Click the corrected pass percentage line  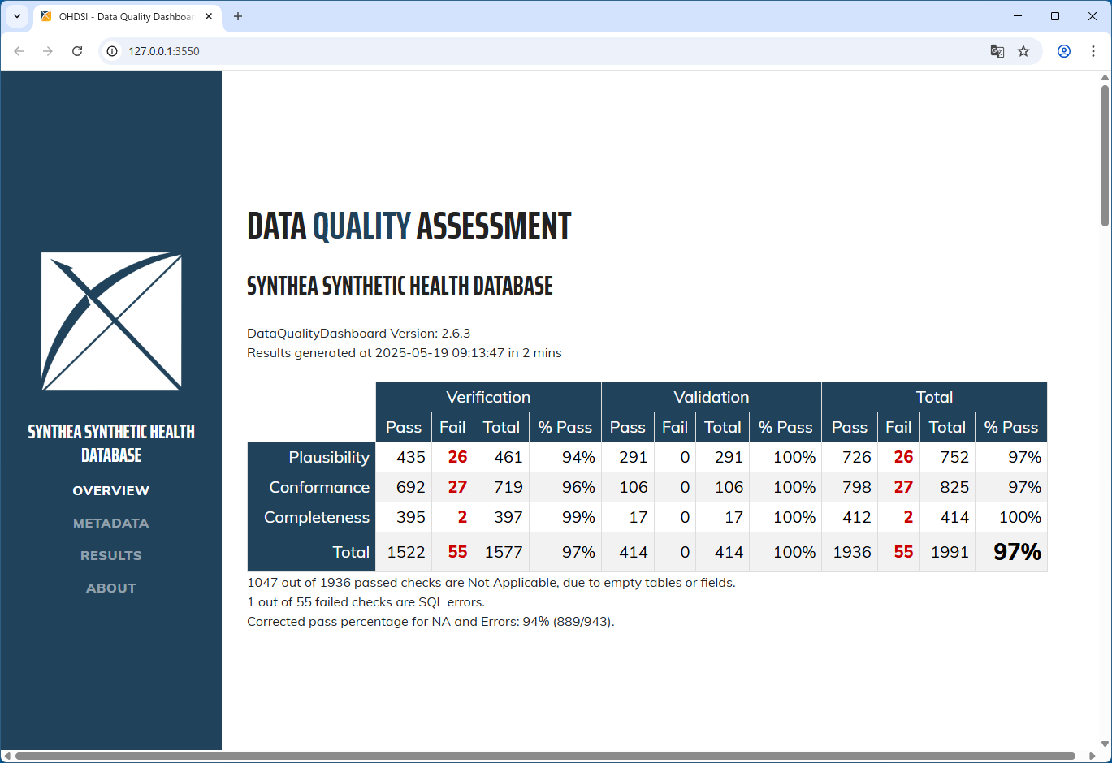[x=431, y=621]
